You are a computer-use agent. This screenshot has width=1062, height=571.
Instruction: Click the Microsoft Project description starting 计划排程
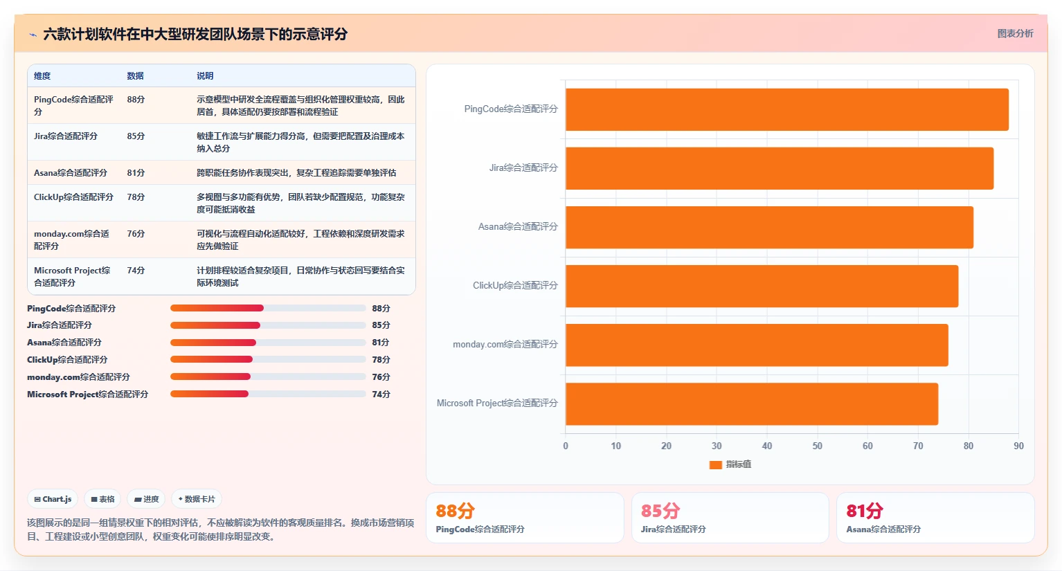300,276
